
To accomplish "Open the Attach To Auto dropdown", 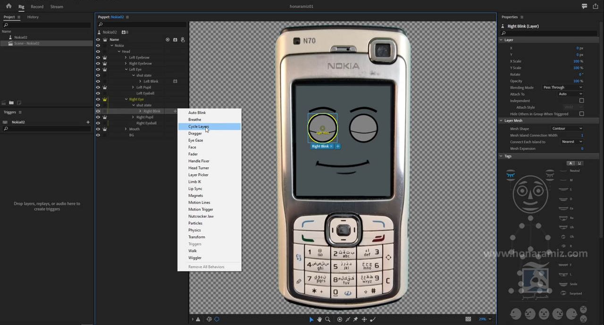I will pyautogui.click(x=570, y=94).
